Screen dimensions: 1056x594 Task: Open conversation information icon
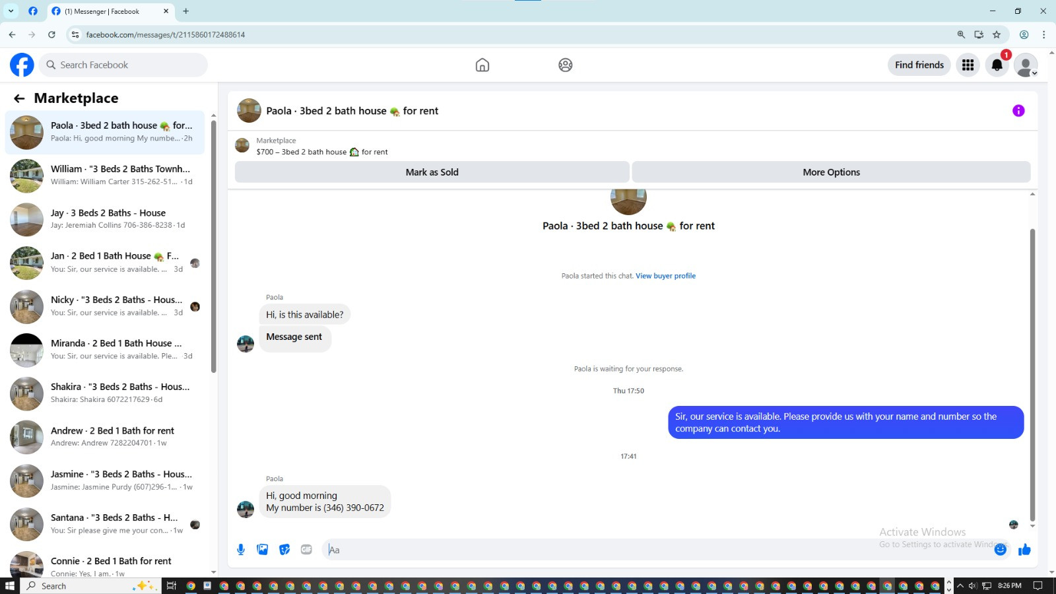[1018, 111]
